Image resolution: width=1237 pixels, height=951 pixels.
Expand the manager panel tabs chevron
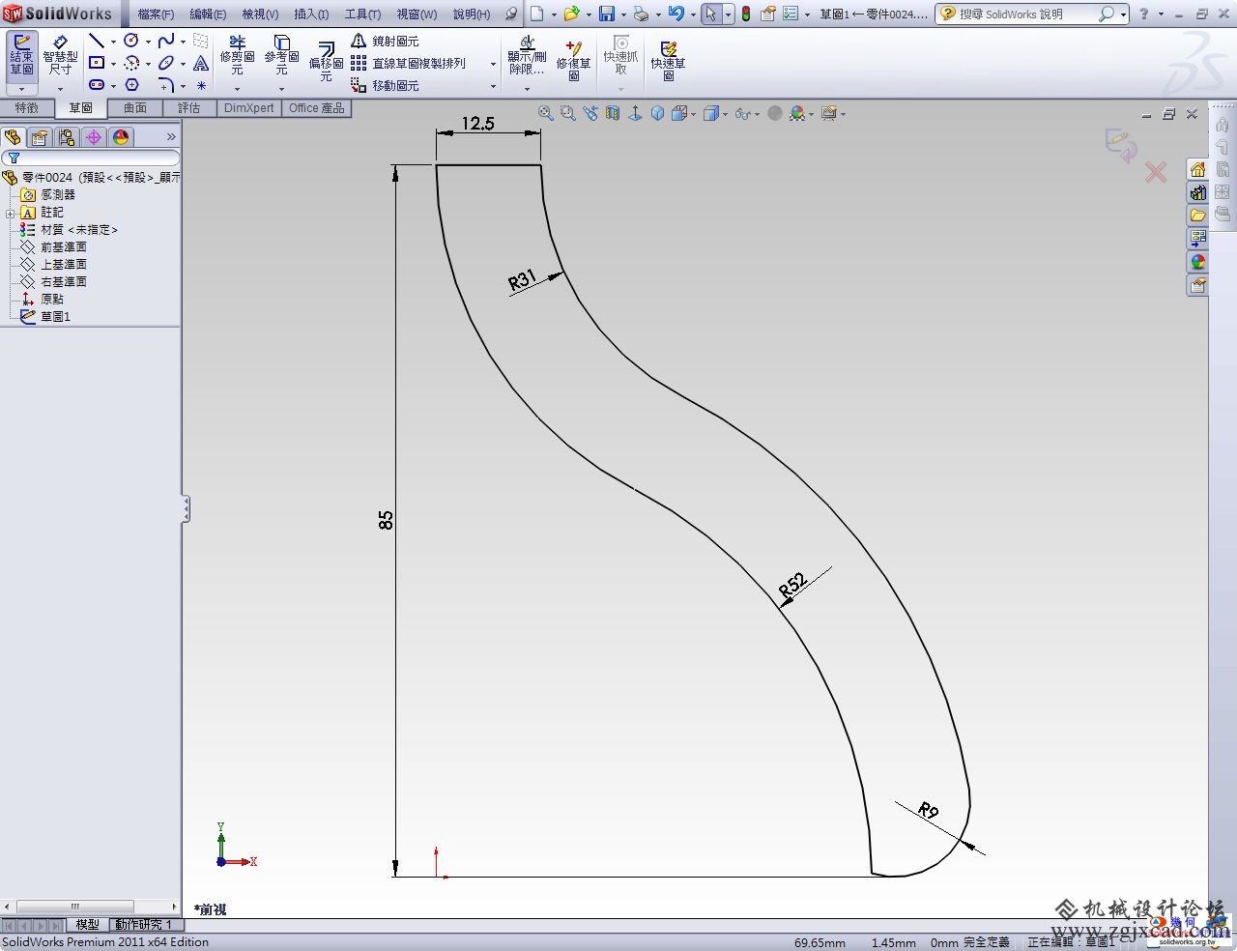(x=171, y=137)
